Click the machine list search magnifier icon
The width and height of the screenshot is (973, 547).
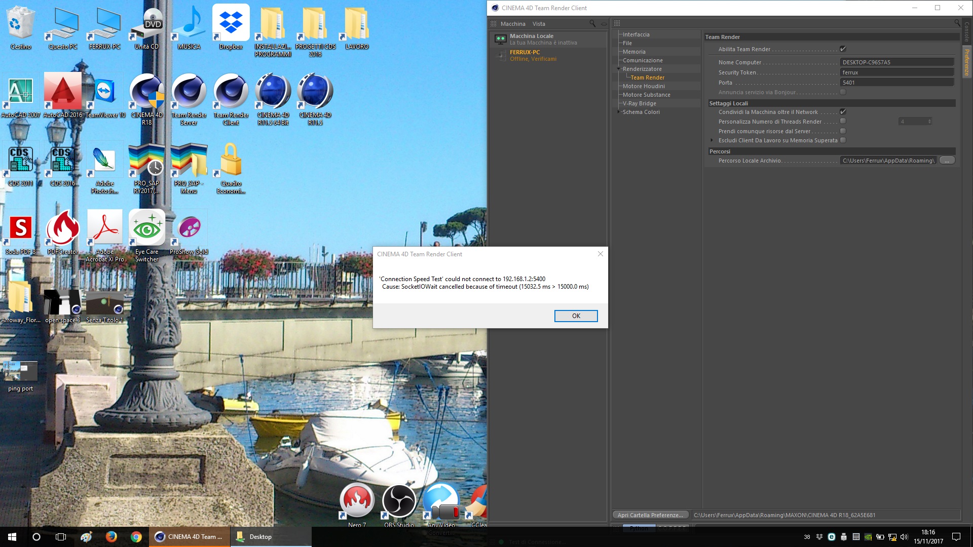[592, 23]
